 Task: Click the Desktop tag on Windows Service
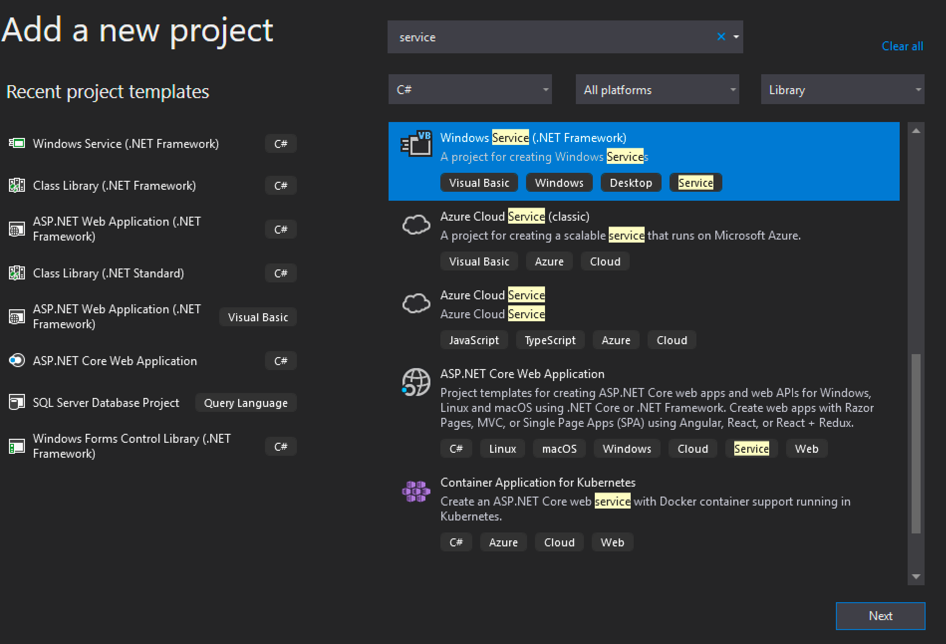(x=631, y=183)
